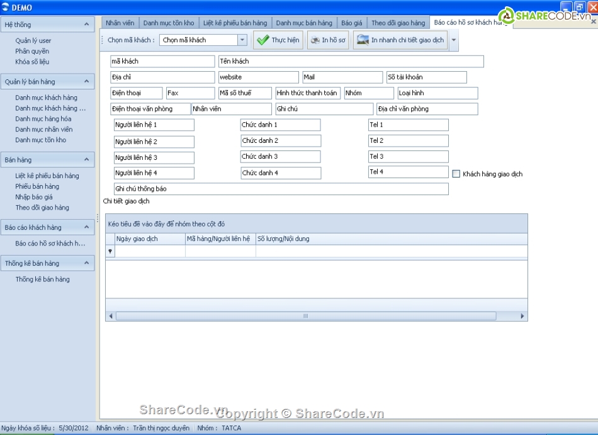Click the website input field
598x435 pixels.
(x=259, y=77)
